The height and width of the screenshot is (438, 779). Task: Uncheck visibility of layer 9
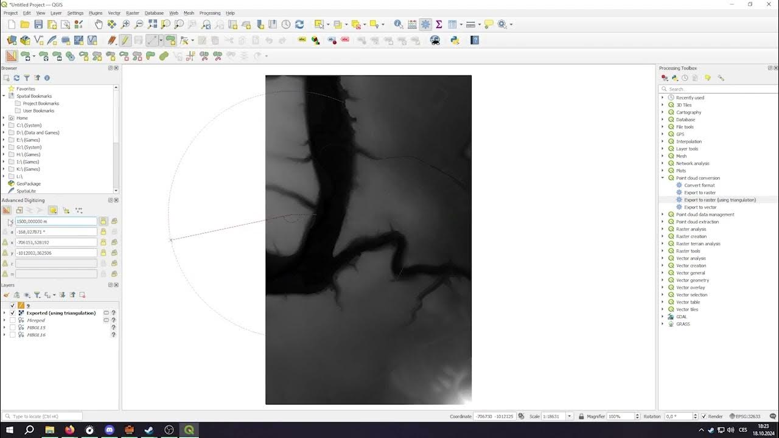(12, 305)
